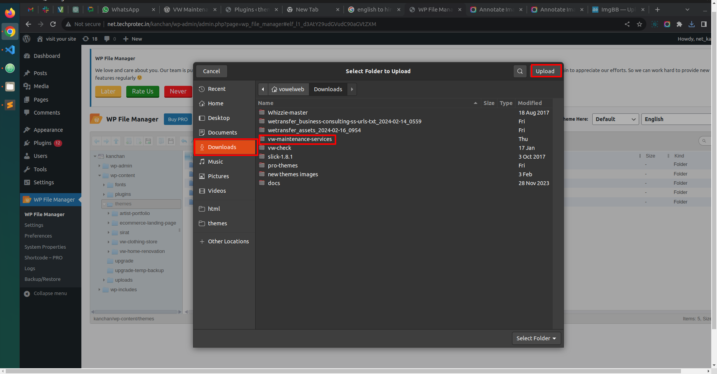Image resolution: width=717 pixels, height=374 pixels.
Task: Click the Rate Us button
Action: 143,92
